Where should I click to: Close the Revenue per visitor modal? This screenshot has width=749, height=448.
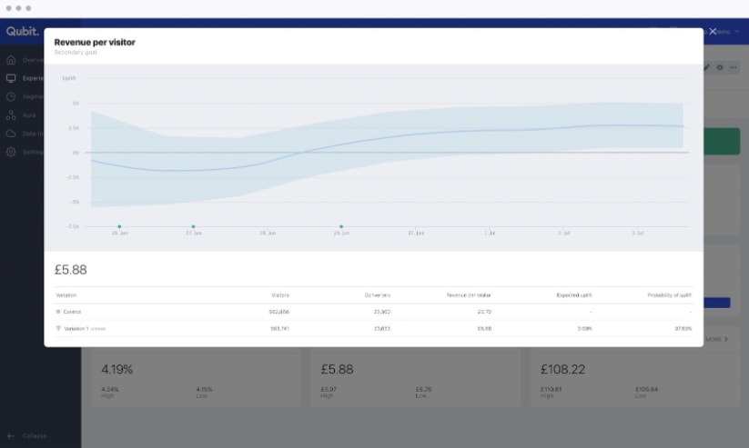tap(713, 31)
